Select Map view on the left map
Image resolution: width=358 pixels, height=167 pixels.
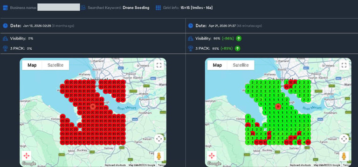click(32, 65)
